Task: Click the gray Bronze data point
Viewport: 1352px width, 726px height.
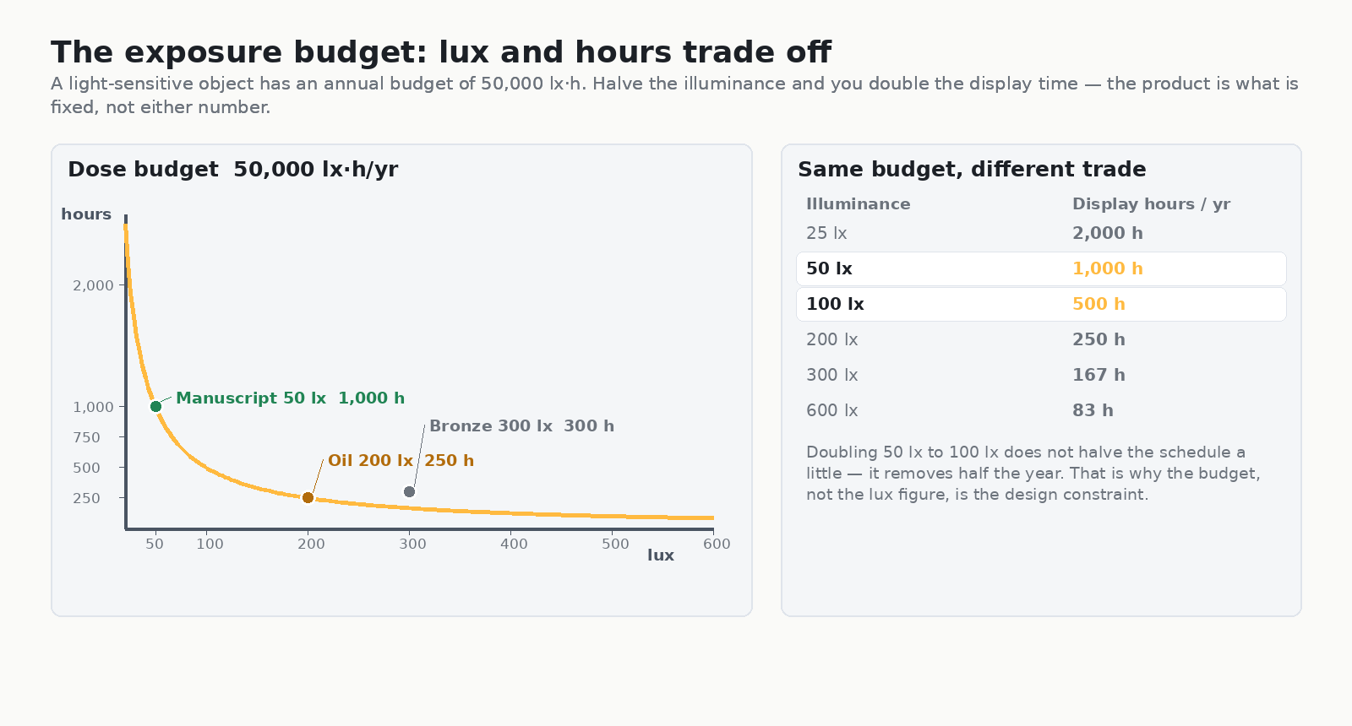Action: (409, 492)
